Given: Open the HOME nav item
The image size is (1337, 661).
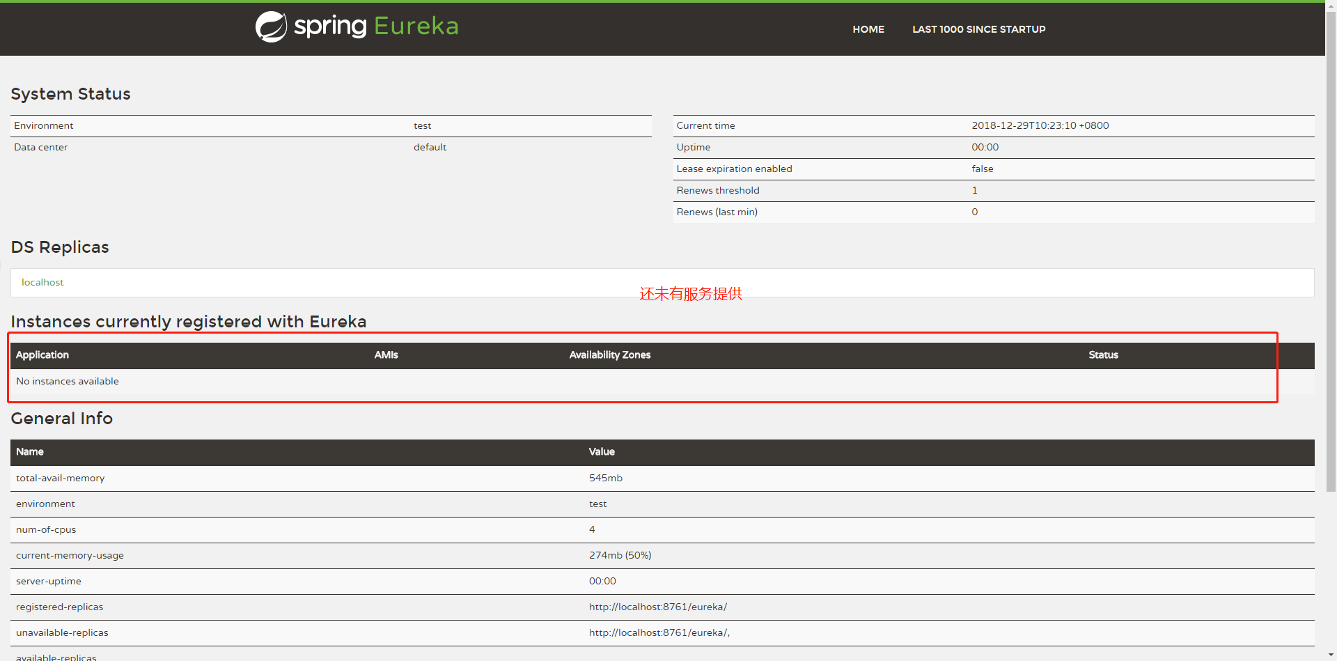Looking at the screenshot, I should [x=868, y=29].
